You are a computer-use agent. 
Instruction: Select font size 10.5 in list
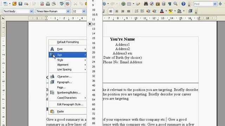pos(95,15)
